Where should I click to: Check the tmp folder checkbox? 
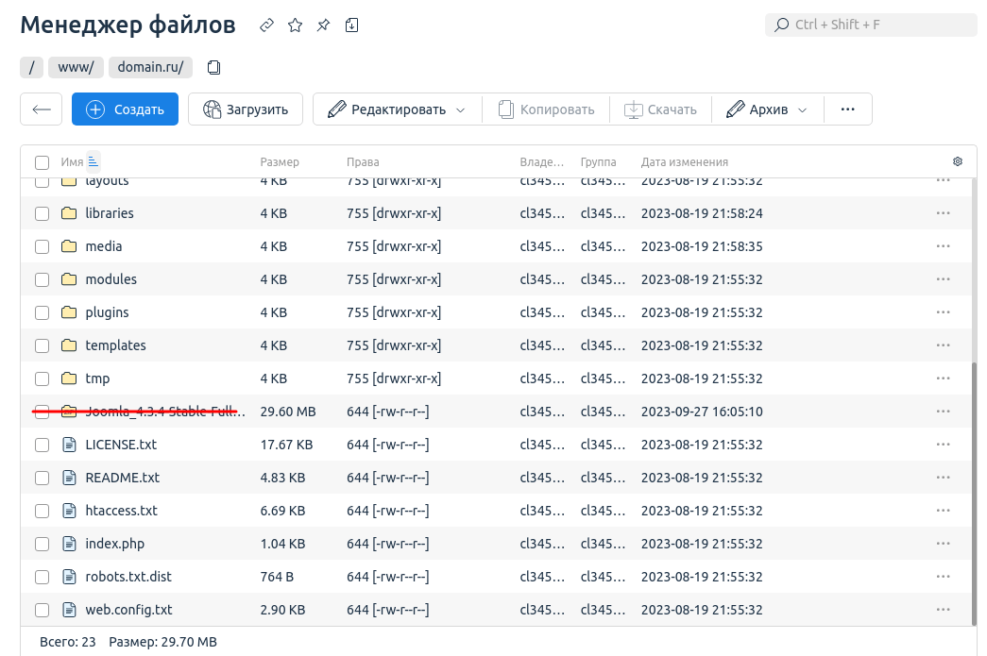tap(43, 378)
